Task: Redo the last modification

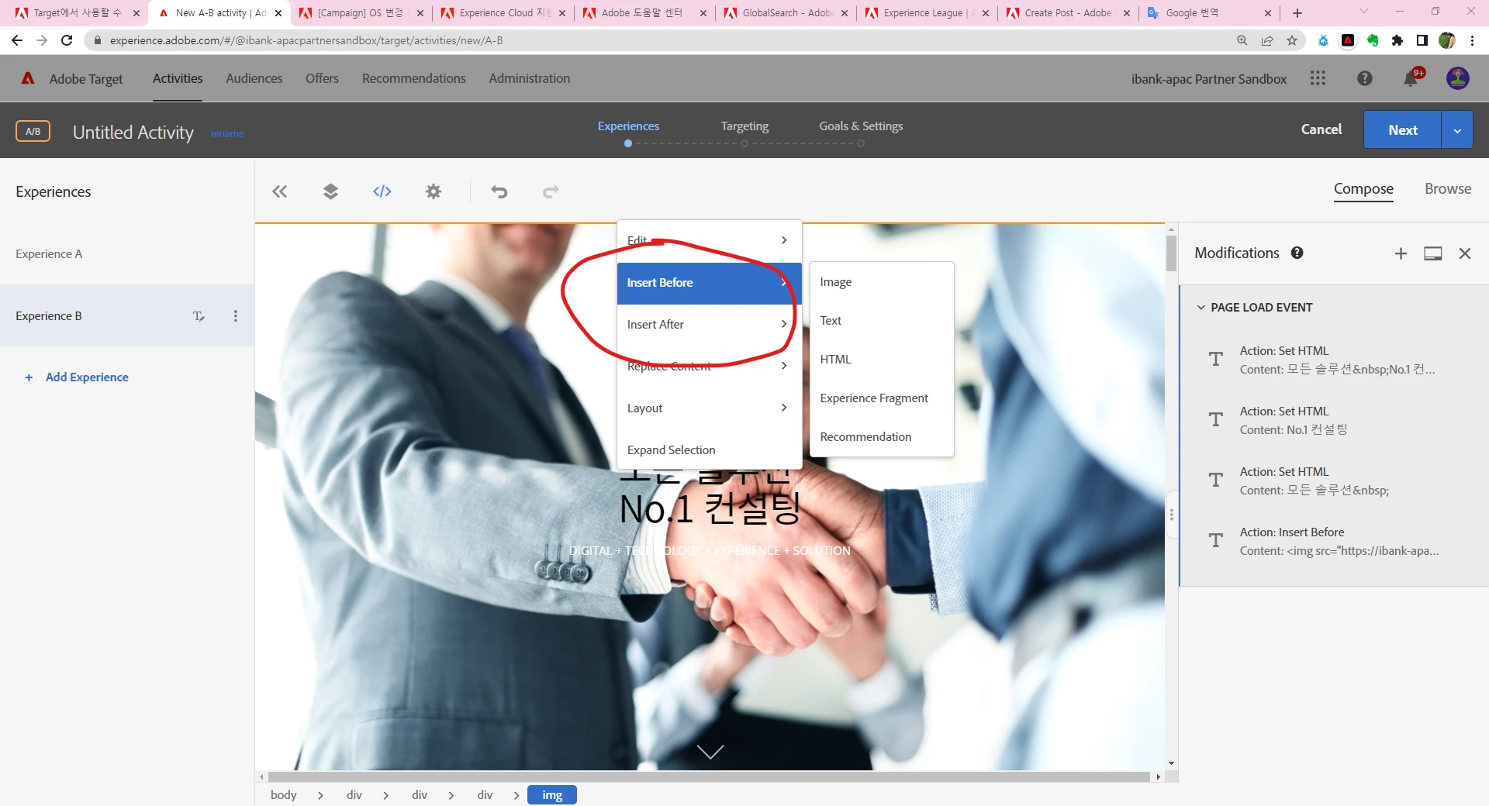Action: pos(551,191)
